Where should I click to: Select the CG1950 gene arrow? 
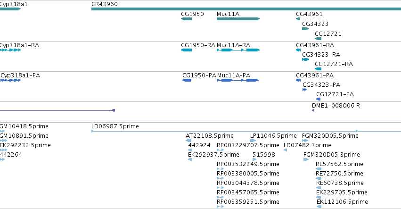[x=186, y=19]
